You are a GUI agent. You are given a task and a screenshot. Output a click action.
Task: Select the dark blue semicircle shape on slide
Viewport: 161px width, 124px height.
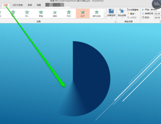tap(91, 75)
